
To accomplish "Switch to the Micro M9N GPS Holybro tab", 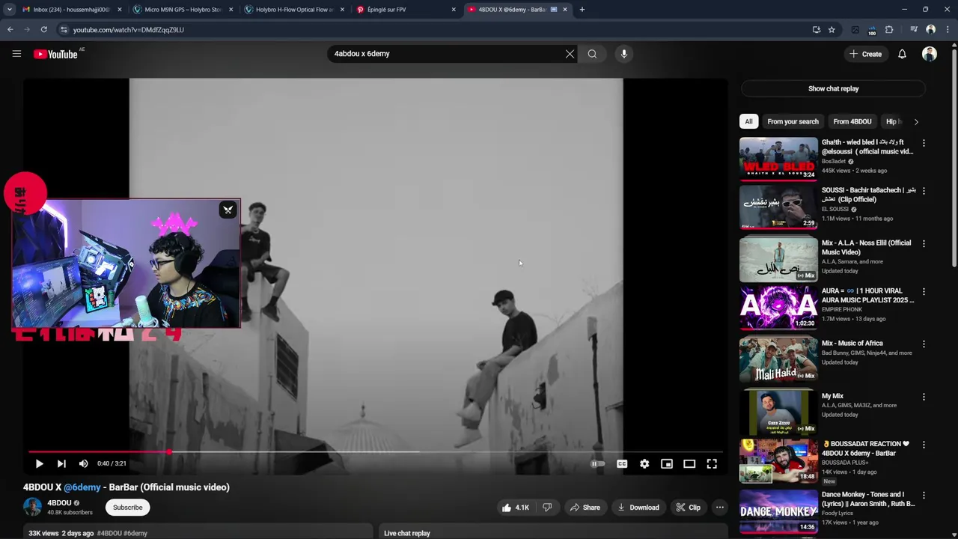I will (182, 10).
